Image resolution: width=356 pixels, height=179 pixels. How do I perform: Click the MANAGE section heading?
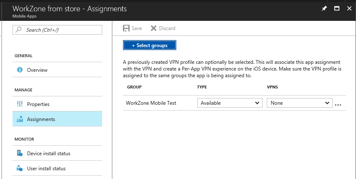pos(23,90)
